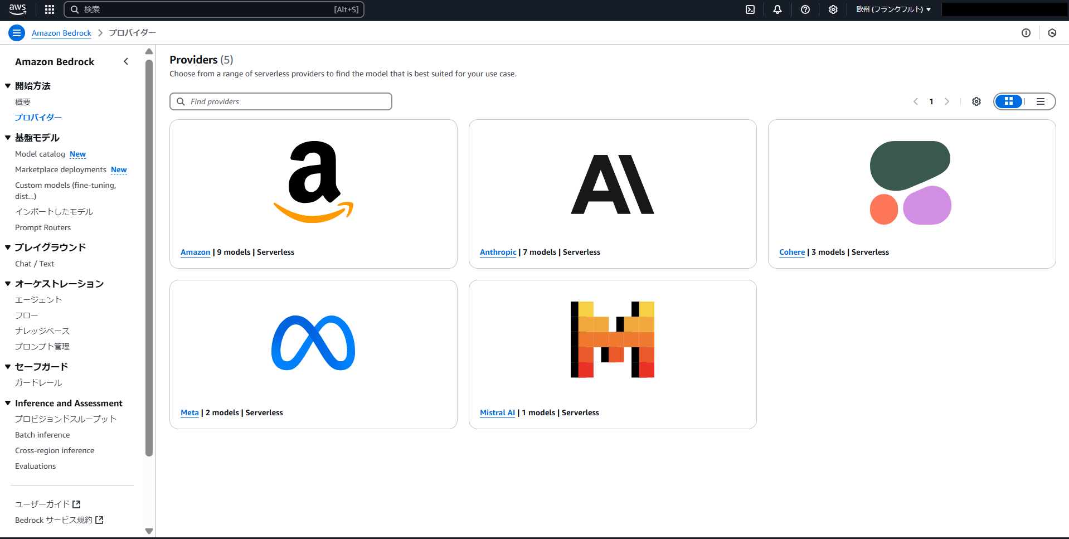Screen dimensions: 1069x539
Task: Collapse the プレイグラウンド section
Action: point(8,247)
